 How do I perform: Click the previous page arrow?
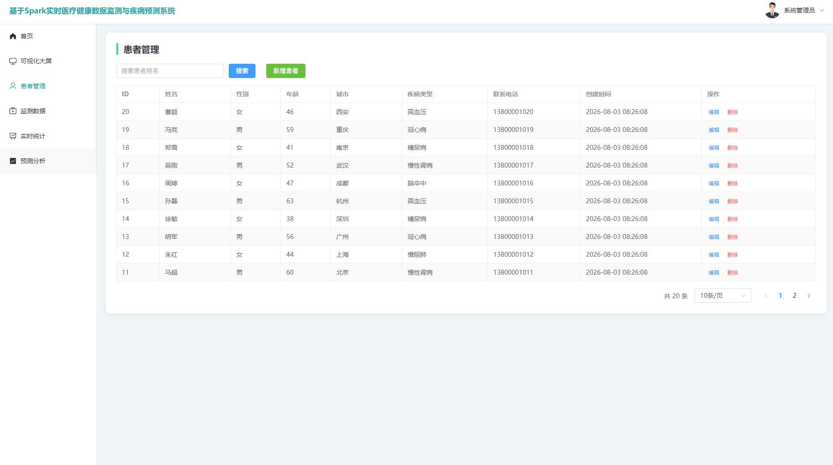pyautogui.click(x=766, y=296)
